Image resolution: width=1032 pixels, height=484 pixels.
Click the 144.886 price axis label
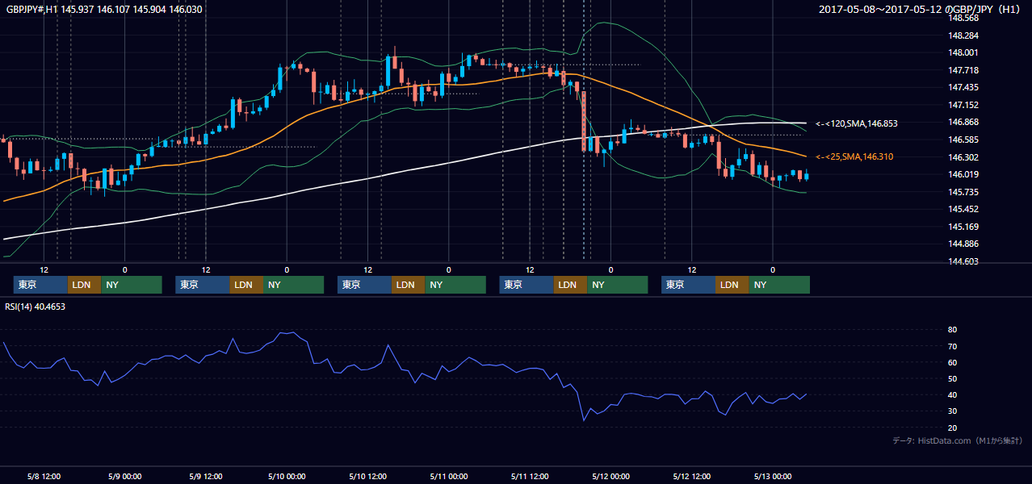963,244
